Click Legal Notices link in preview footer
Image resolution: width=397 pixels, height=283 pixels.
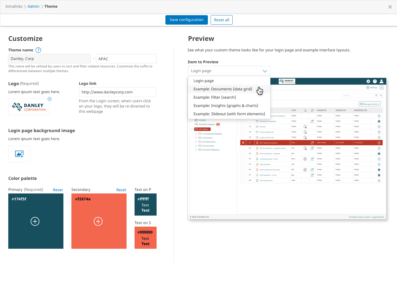(378, 217)
